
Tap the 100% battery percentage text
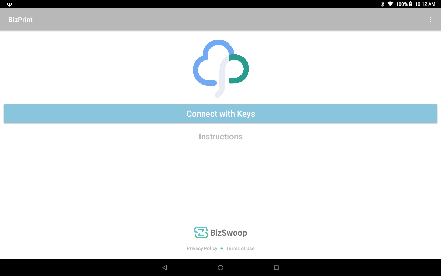[402, 4]
